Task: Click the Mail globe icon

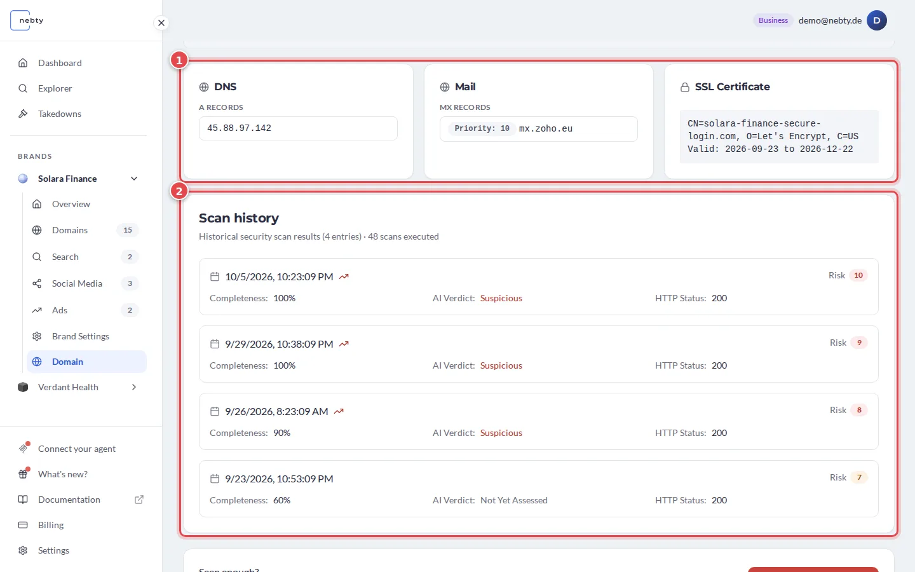Action: pos(445,87)
